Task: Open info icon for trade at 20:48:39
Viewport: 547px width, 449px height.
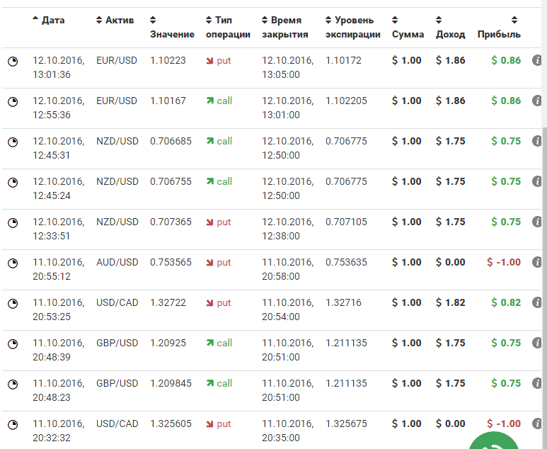Action: 537,343
